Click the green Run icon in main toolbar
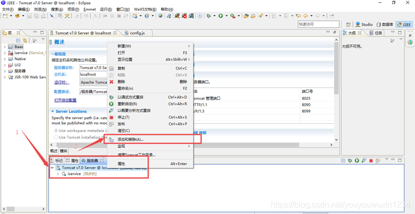Image resolution: width=415 pixels, height=214 pixels. click(220, 16)
